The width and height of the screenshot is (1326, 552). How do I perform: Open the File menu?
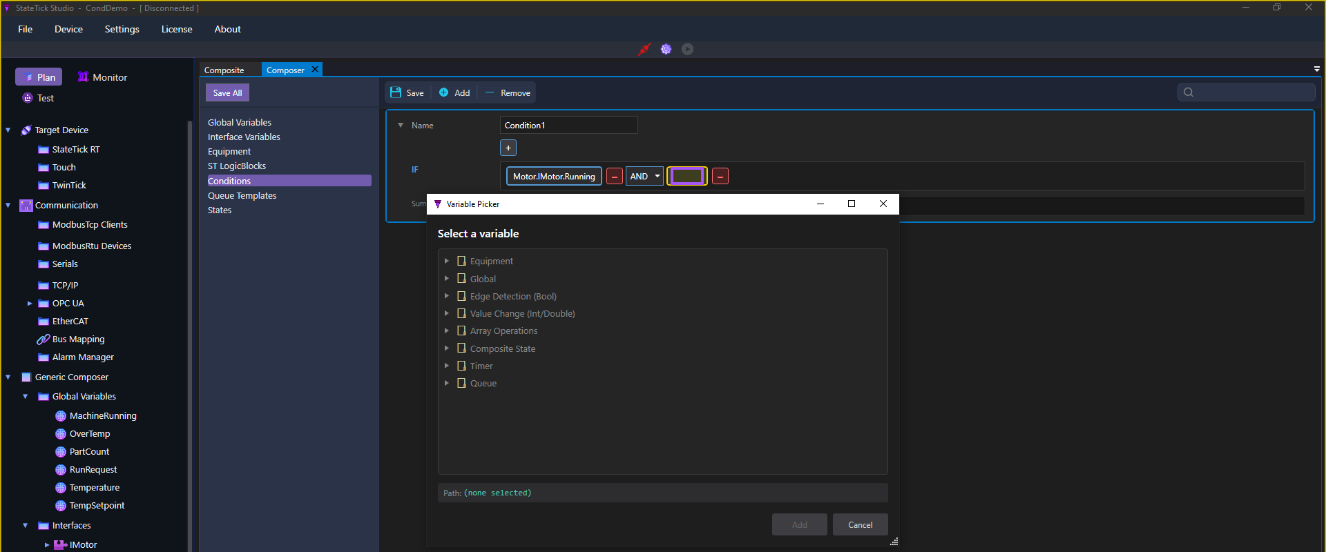tap(26, 29)
